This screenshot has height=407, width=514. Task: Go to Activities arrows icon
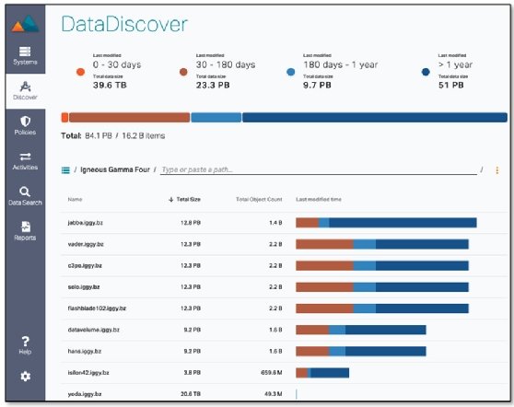tap(25, 157)
